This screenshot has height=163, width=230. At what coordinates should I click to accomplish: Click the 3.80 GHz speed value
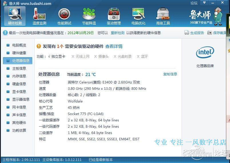tap(107, 89)
